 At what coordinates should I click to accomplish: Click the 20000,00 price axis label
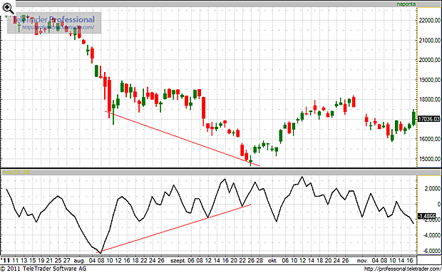pyautogui.click(x=430, y=60)
